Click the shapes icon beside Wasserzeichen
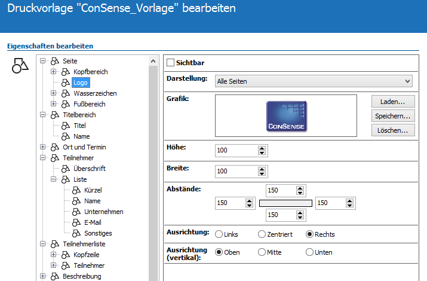This screenshot has height=281, width=427. click(66, 93)
